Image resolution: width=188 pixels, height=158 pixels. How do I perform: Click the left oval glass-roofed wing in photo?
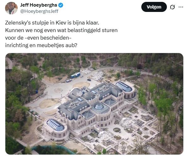point(56,125)
